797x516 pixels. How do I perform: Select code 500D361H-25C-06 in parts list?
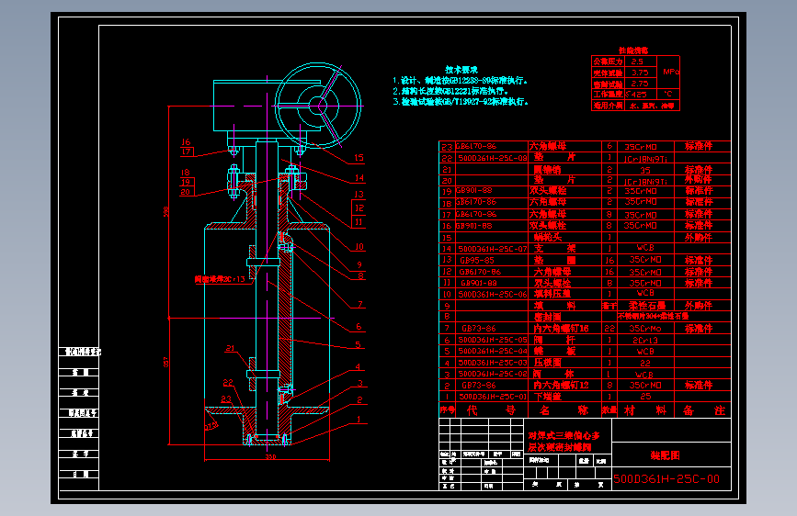pos(493,294)
